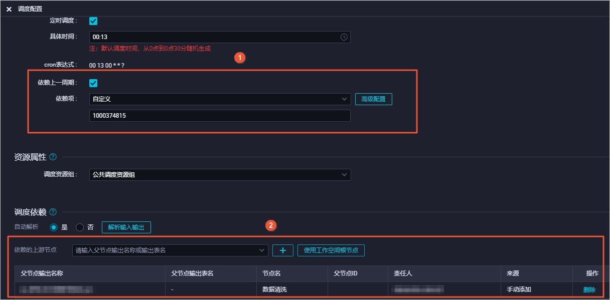The height and width of the screenshot is (300, 610).
Task: Open the 依赖的上游节点 search dropdown
Action: (x=170, y=250)
